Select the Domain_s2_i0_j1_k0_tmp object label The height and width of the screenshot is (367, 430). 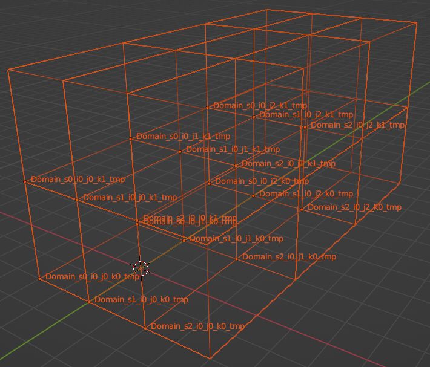(x=289, y=257)
